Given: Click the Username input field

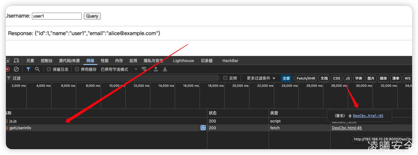Looking at the screenshot, I should click(57, 16).
